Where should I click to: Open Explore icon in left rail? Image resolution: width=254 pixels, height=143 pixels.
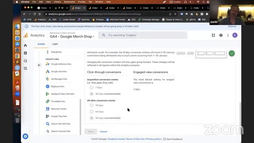click(x=25, y=61)
